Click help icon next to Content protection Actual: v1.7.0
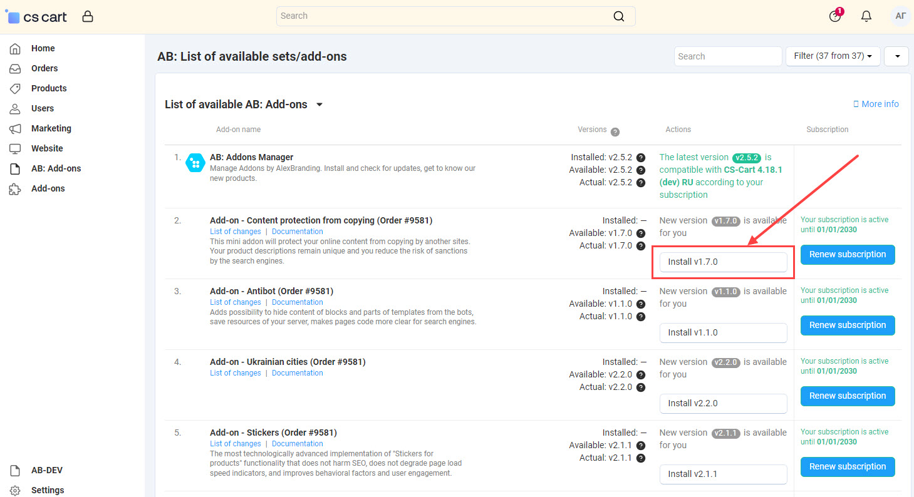The height and width of the screenshot is (497, 914). 640,246
